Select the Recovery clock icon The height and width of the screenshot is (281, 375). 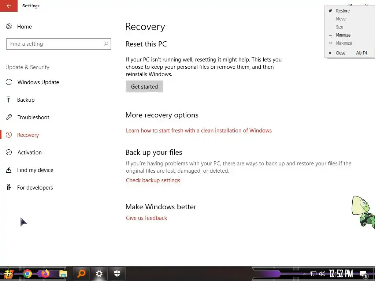click(9, 135)
